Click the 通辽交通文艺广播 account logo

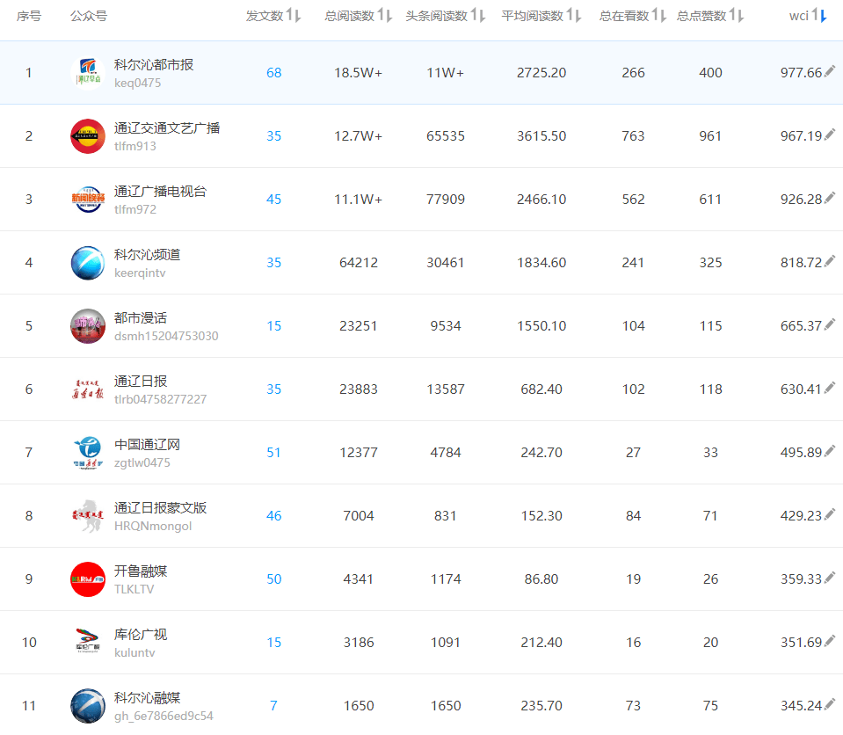88,136
